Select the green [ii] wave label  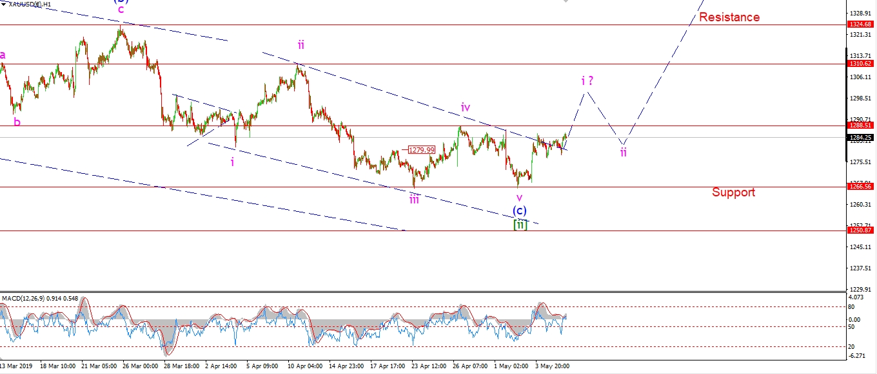click(520, 225)
